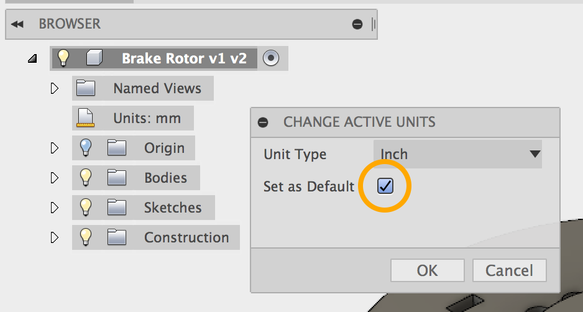This screenshot has height=312, width=583.
Task: Click the Named Views folder icon
Action: point(85,88)
